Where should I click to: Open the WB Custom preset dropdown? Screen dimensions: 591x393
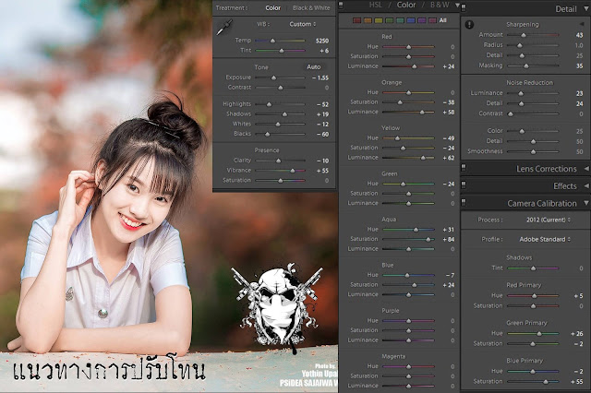pos(303,24)
